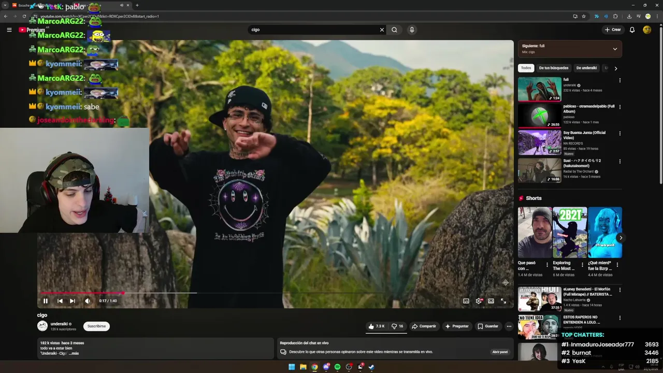Open the 'Que pasó con' short
663x373 pixels.
click(x=535, y=232)
